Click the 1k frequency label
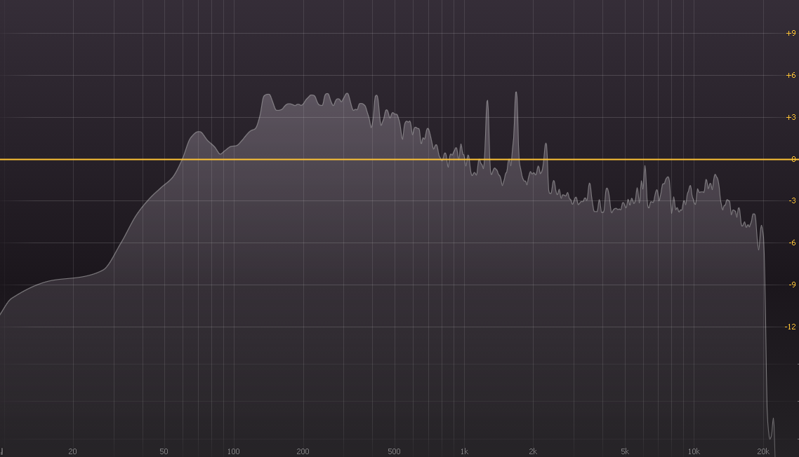799x457 pixels. click(464, 452)
